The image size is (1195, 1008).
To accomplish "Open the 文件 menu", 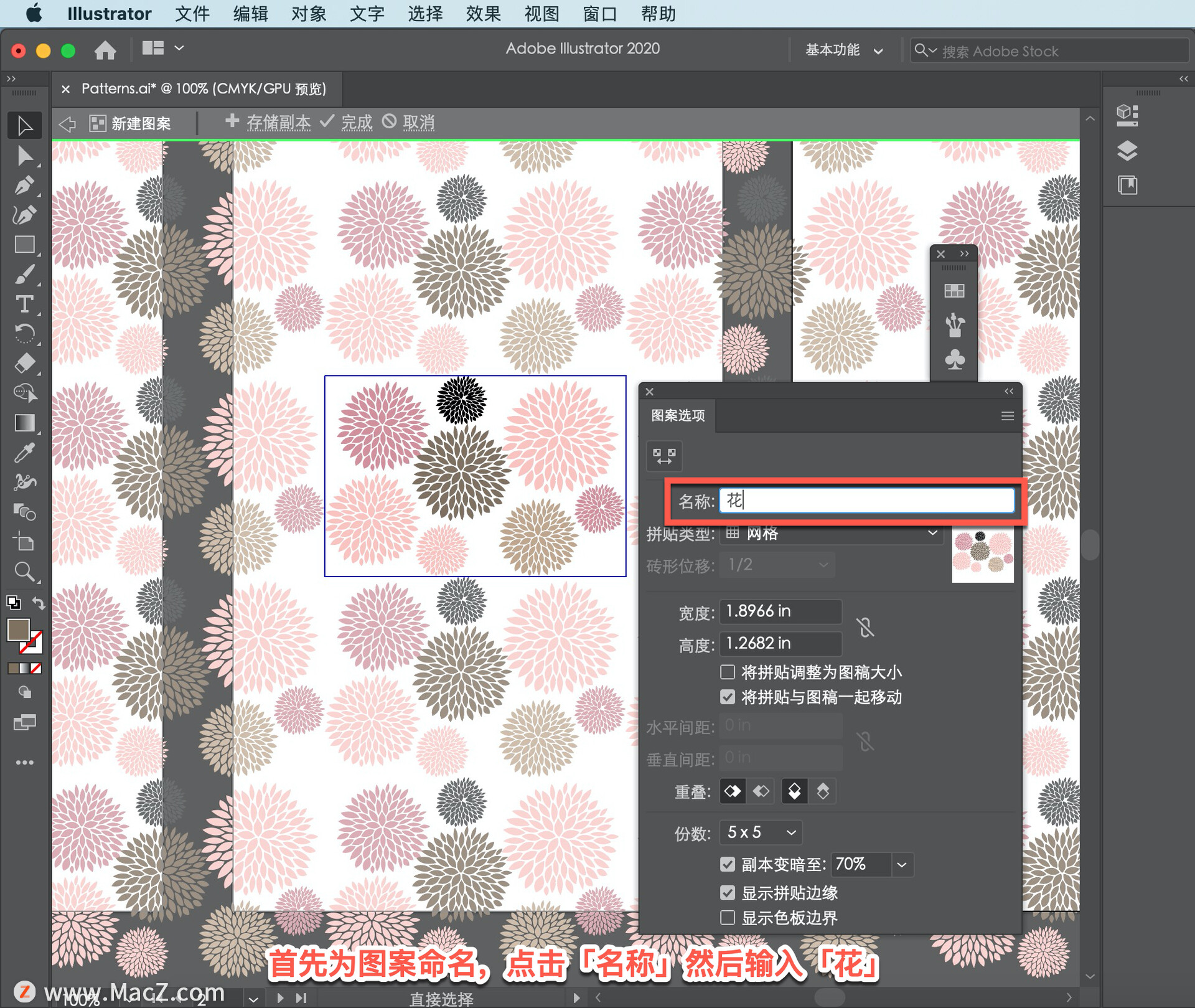I will point(192,14).
